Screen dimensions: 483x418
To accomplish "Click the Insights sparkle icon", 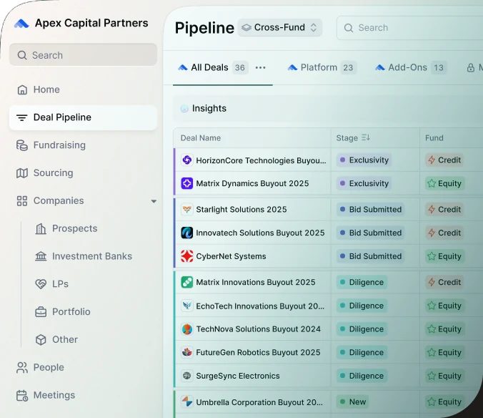I will (x=184, y=109).
